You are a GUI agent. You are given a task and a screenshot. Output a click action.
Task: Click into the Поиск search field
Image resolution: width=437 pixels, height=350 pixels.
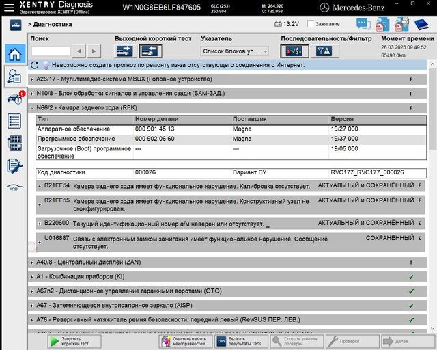(x=51, y=51)
